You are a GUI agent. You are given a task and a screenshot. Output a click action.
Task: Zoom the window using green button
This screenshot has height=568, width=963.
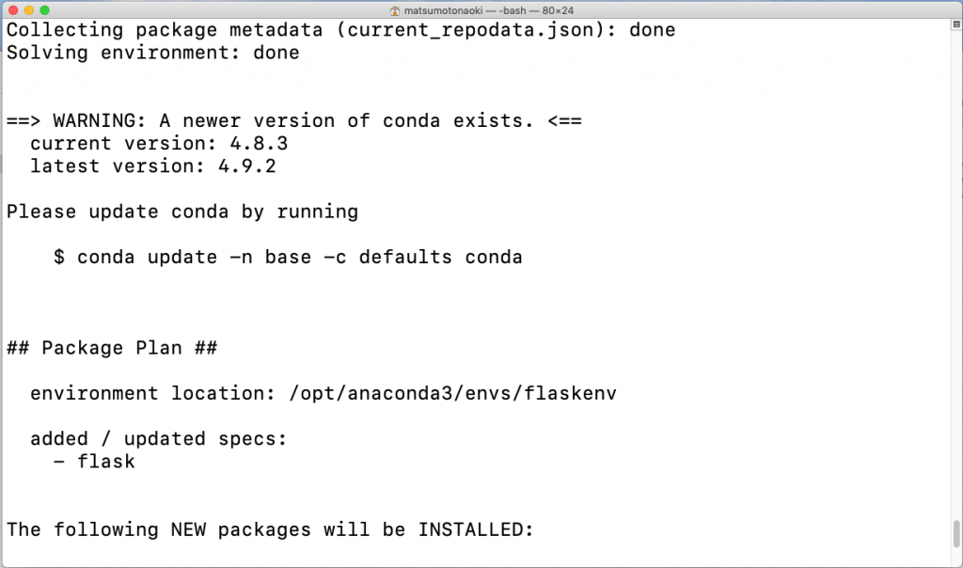(50, 9)
